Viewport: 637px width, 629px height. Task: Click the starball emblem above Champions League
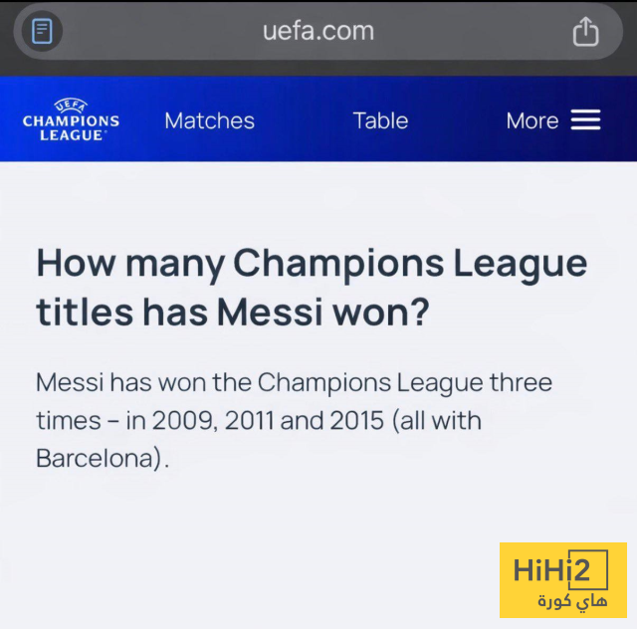click(x=71, y=105)
